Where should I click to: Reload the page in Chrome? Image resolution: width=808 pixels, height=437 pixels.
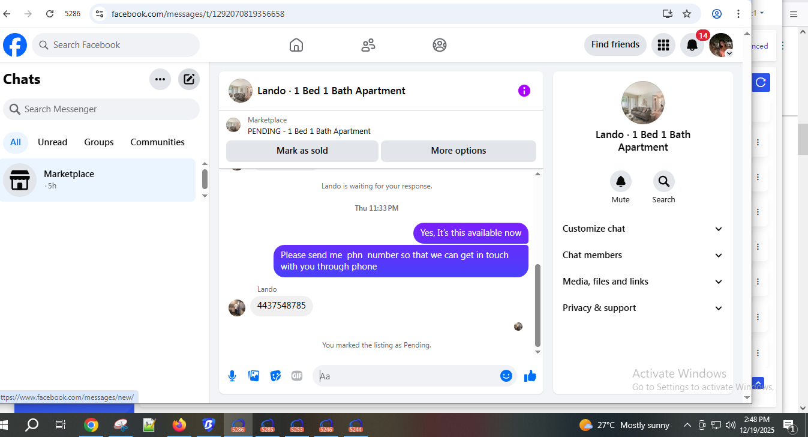50,14
